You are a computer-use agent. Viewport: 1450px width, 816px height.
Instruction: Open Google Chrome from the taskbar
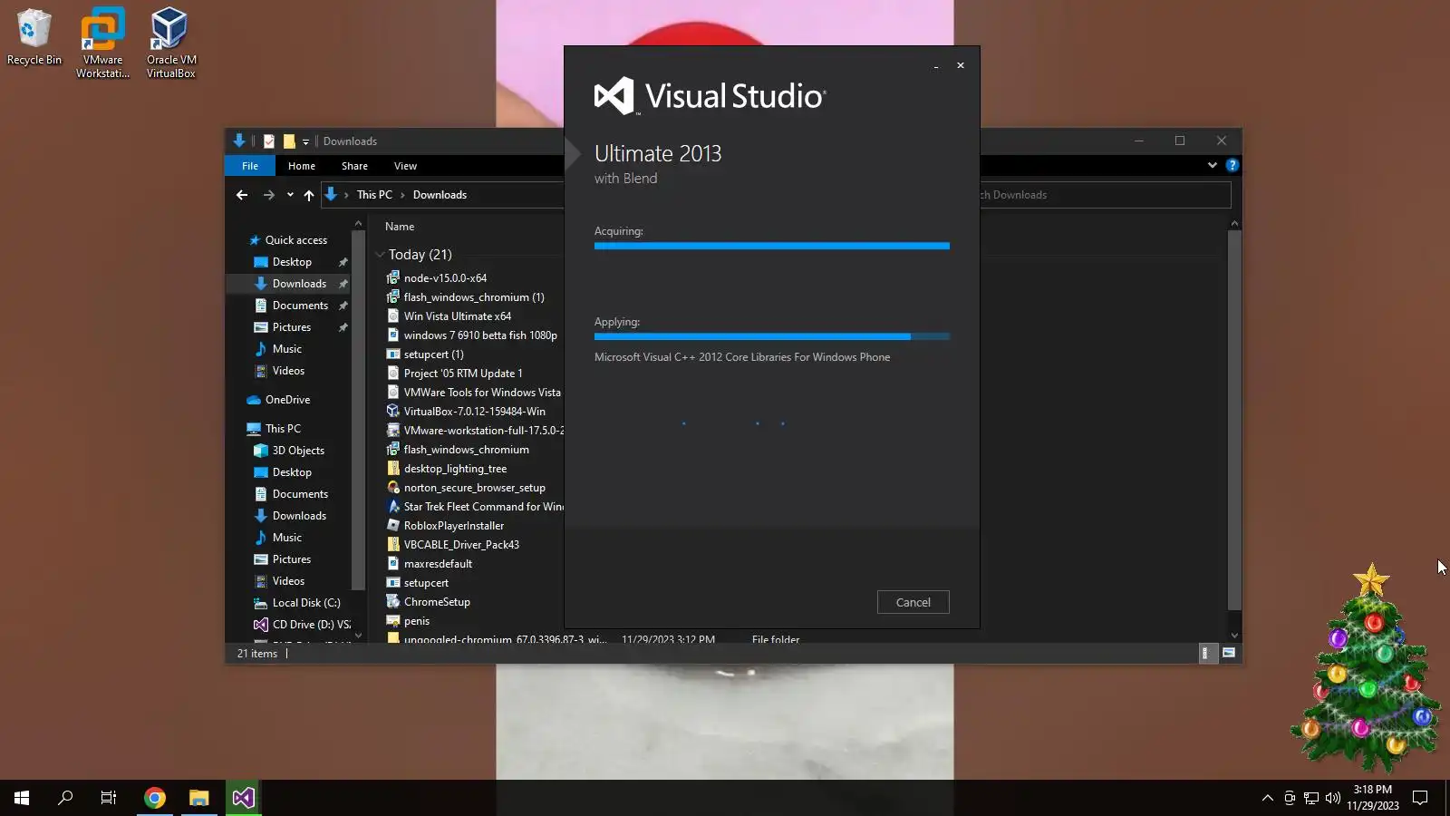(x=155, y=798)
